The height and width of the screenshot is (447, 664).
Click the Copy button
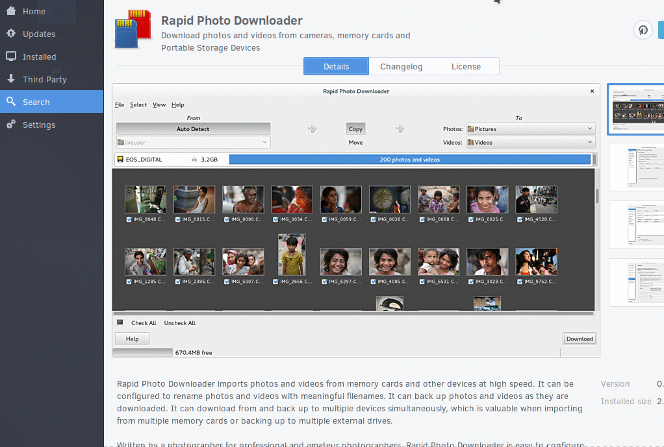pos(355,129)
